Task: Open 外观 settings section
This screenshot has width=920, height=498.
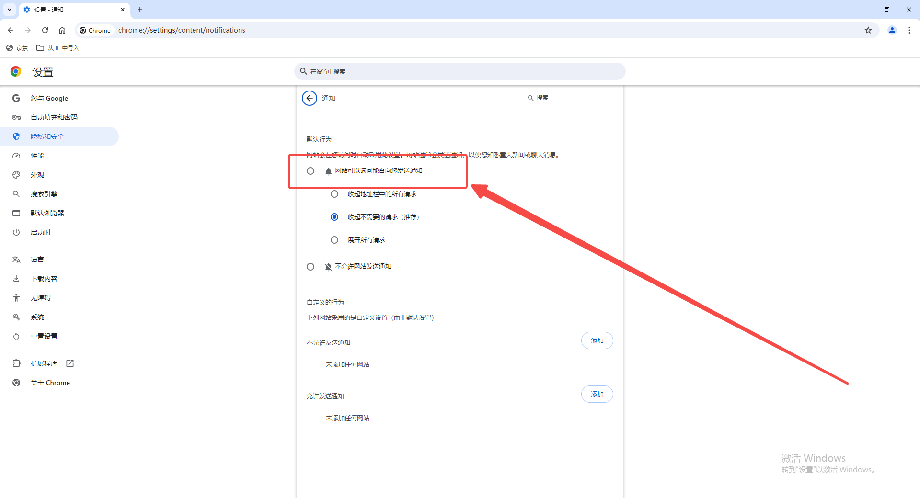Action: (x=60, y=175)
